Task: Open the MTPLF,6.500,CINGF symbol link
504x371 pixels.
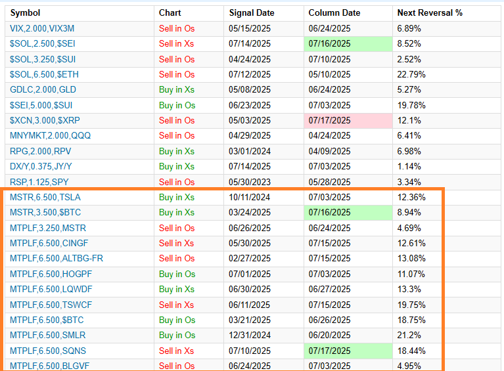Action: tap(49, 243)
